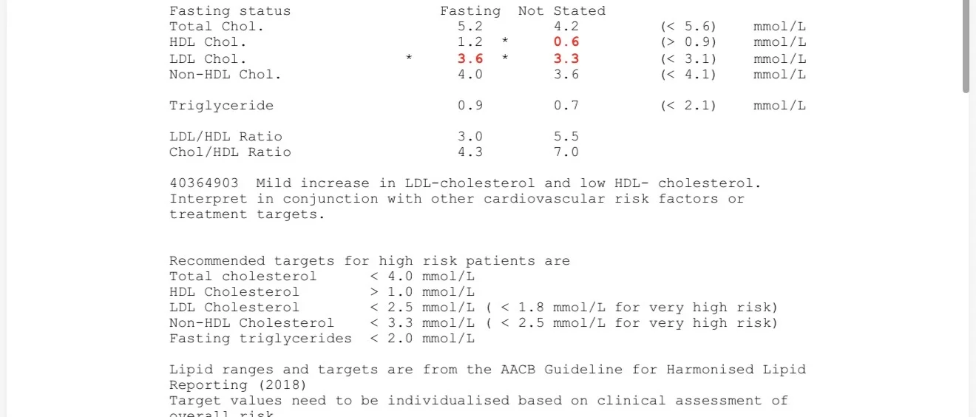
Task: Click the vertical scrollbar thumb
Action: 966,46
